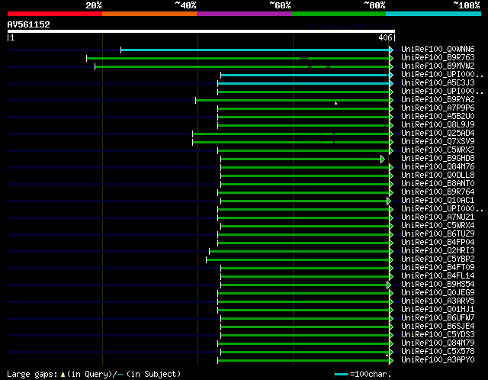Click the purple ~60% identity color segment
The image size is (488, 380).
(x=244, y=14)
